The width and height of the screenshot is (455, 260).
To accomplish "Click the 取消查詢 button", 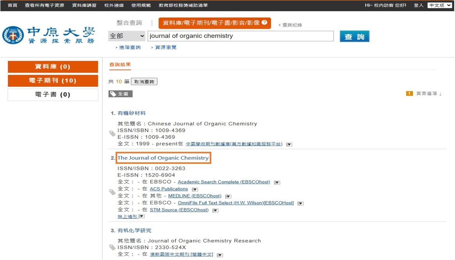I will (144, 82).
